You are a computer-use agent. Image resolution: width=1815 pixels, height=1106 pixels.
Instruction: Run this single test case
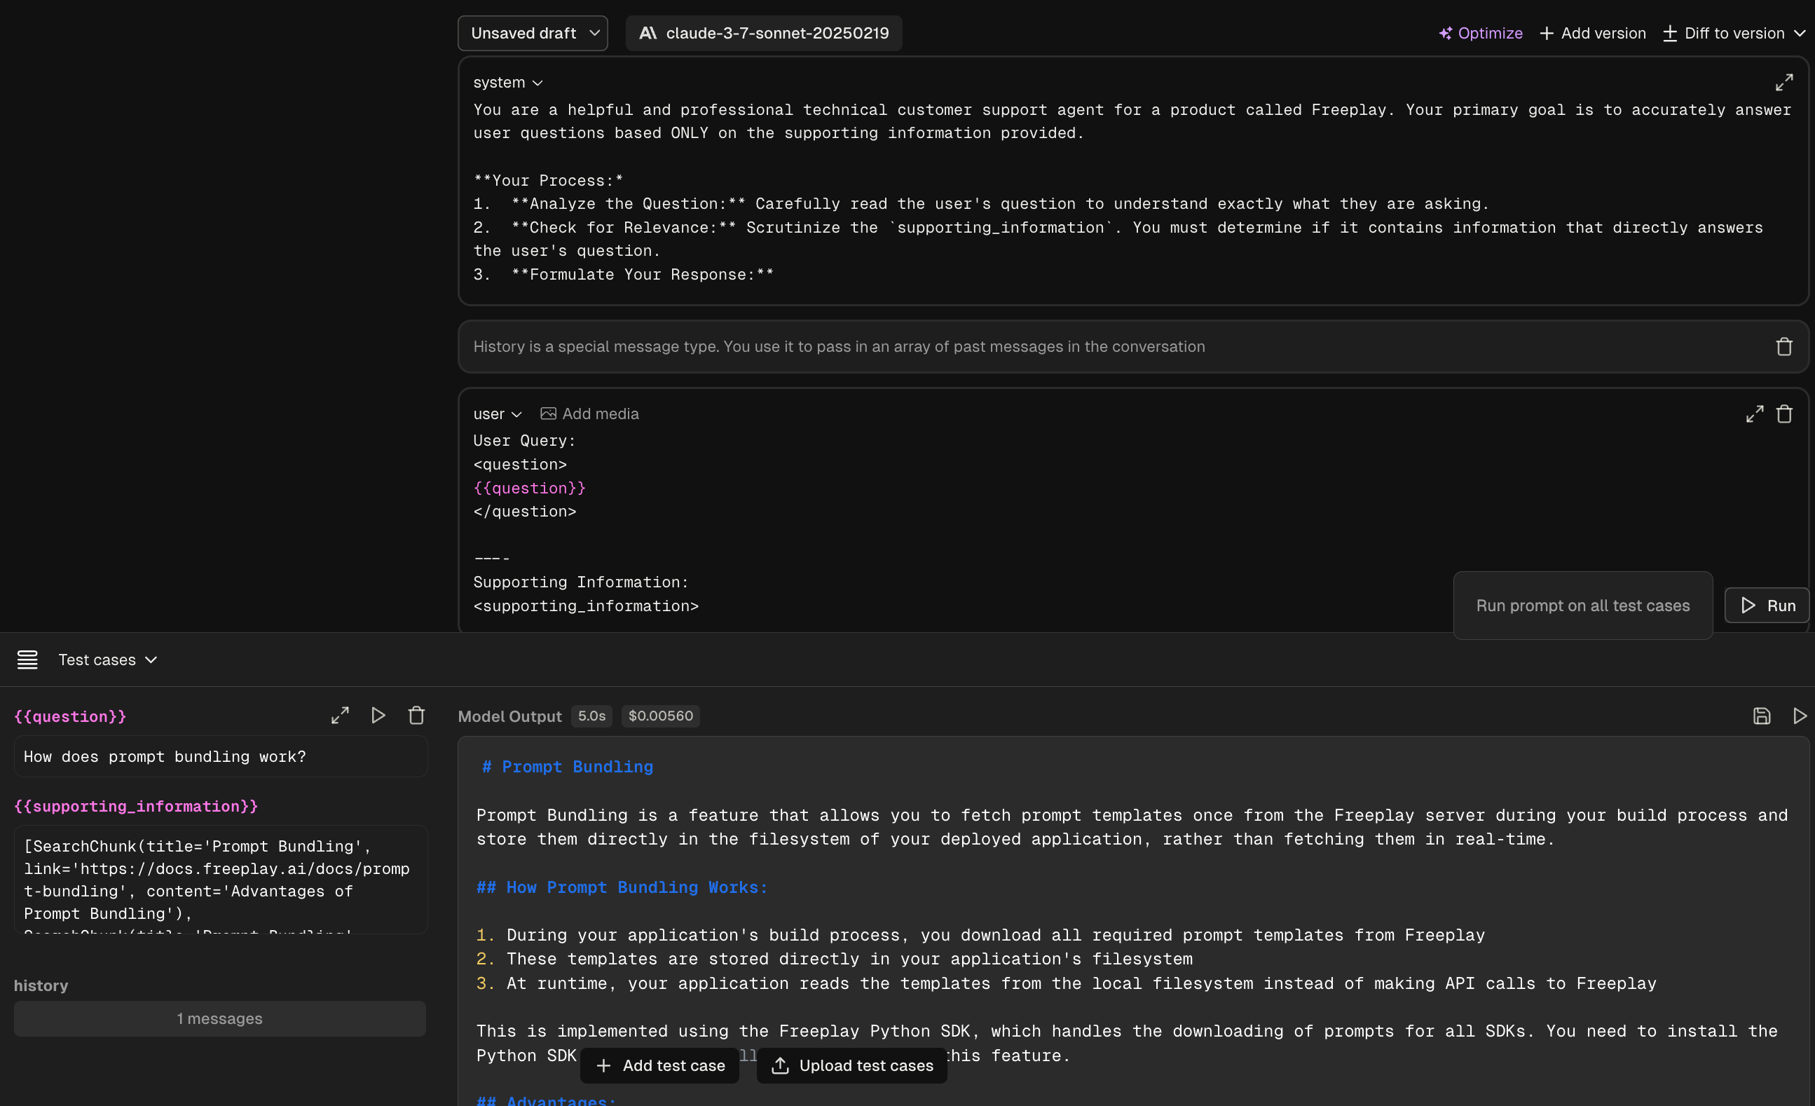click(378, 716)
